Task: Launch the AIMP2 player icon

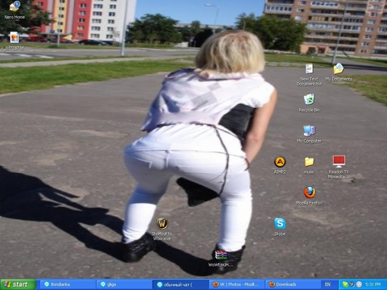Action: coord(280,165)
